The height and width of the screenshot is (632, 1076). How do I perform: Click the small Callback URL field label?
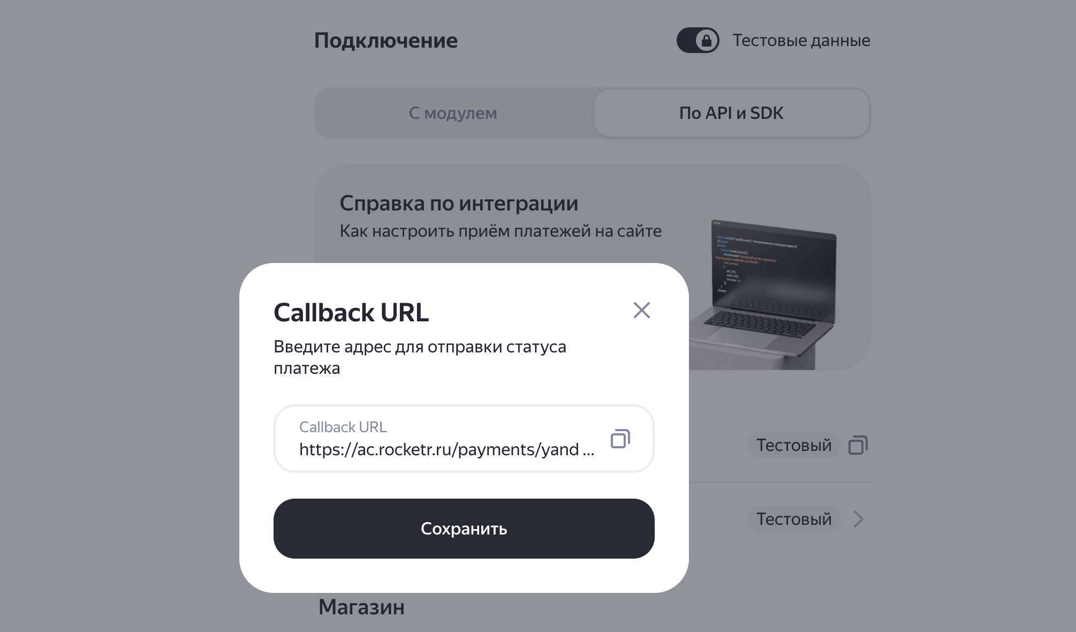tap(343, 427)
